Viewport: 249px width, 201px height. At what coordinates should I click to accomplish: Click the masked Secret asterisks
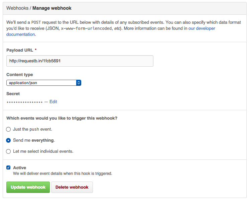(24, 102)
